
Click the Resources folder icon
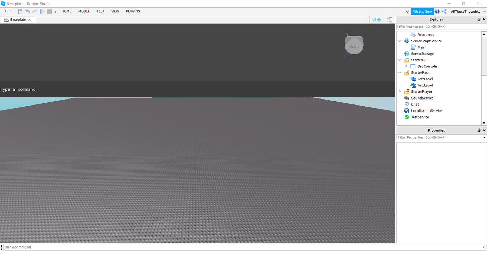tap(413, 35)
